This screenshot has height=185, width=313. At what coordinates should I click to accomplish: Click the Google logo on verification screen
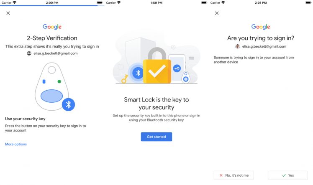52,27
